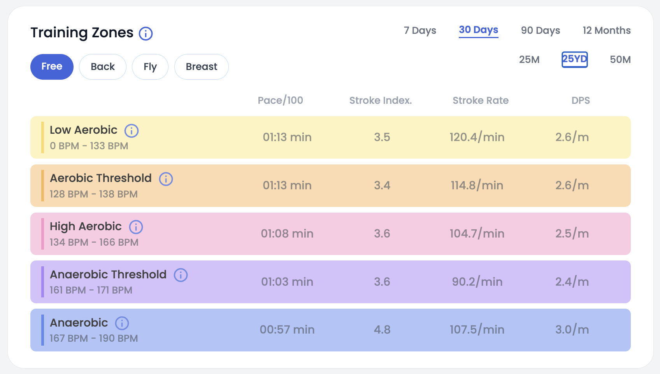The width and height of the screenshot is (660, 374).
Task: Click the Pace/100 column header
Action: (280, 100)
